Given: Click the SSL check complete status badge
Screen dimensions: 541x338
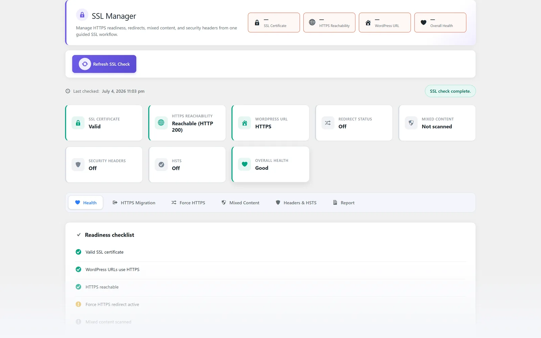Looking at the screenshot, I should [450, 91].
